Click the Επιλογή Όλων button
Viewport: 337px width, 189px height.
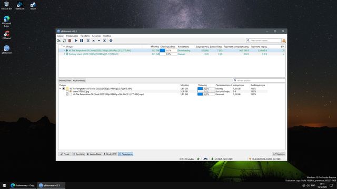coord(65,80)
